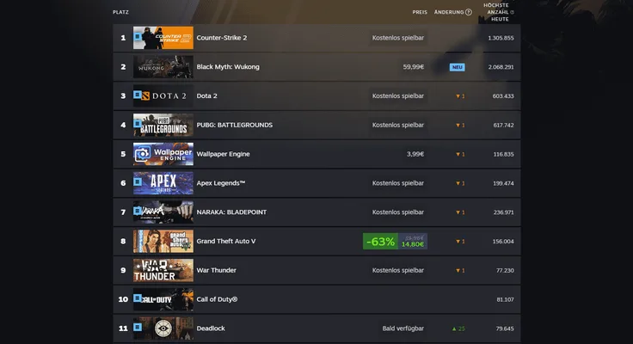Open the War Thunder title link
This screenshot has height=344, width=633.
pyautogui.click(x=217, y=270)
